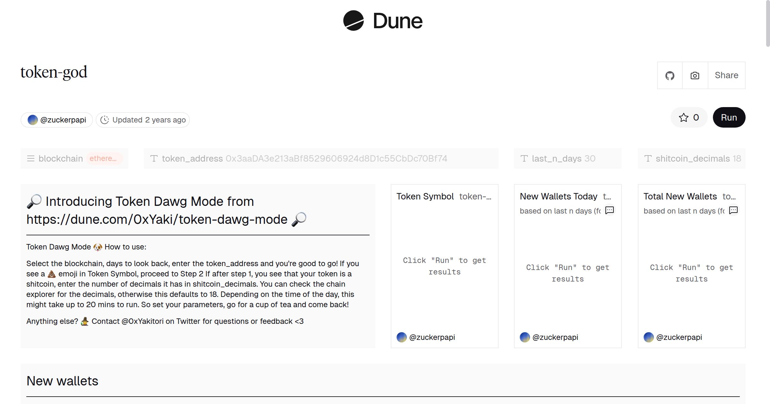Open the Token Symbol query title

coord(425,196)
